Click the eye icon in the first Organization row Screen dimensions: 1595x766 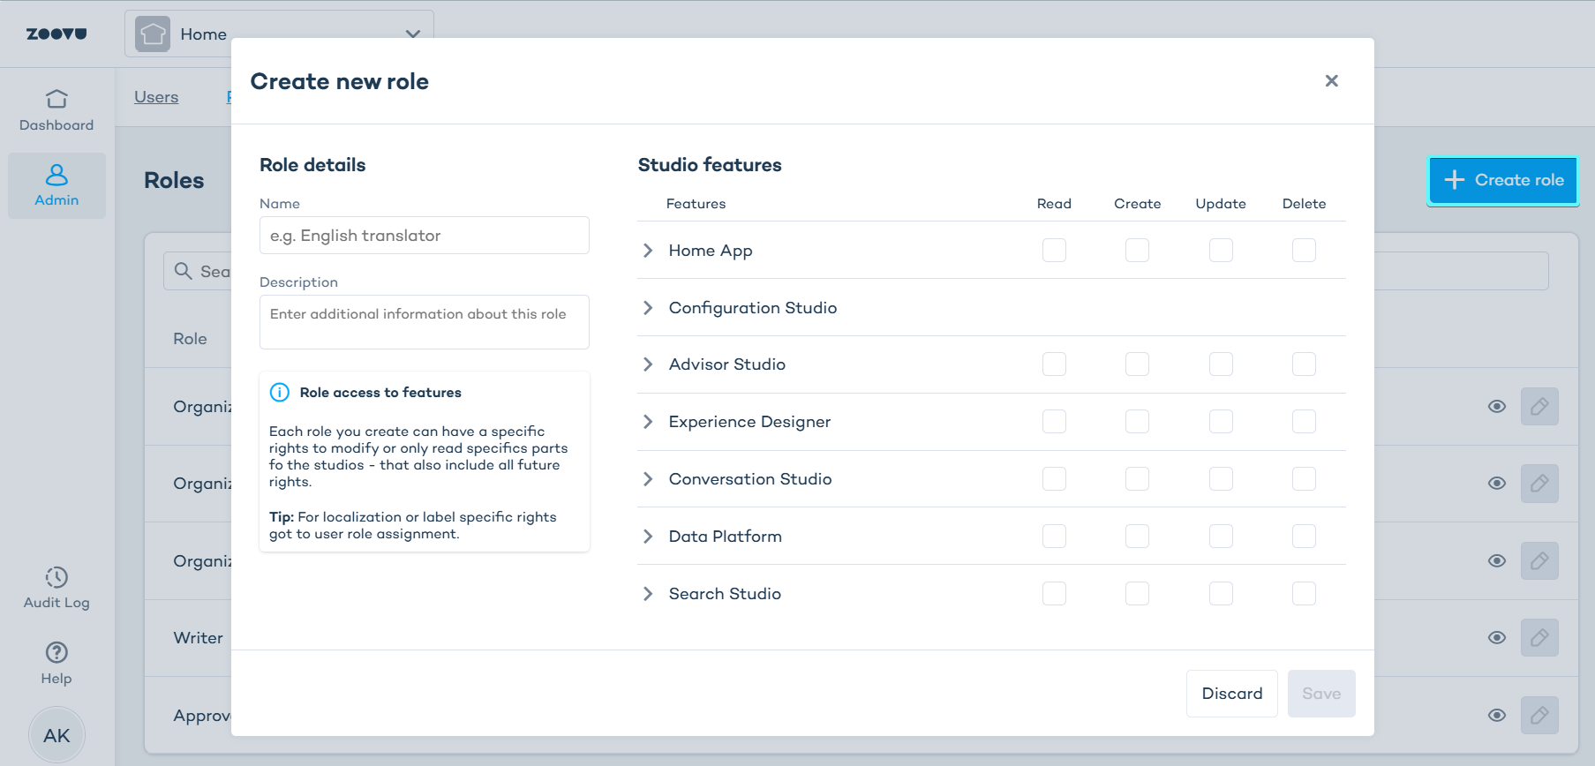tap(1497, 407)
